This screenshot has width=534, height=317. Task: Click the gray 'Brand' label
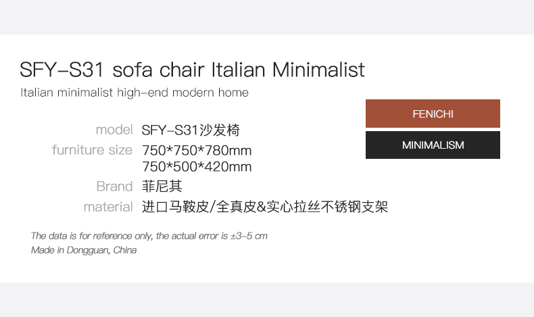coord(114,186)
